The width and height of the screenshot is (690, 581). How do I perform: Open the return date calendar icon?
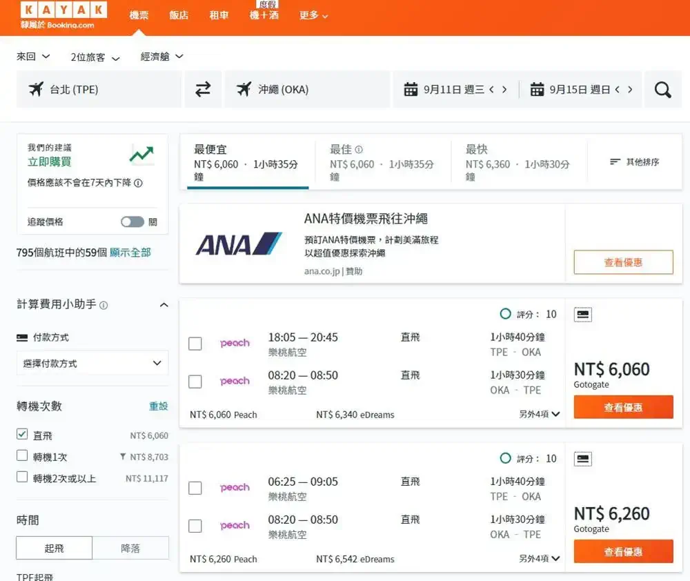click(537, 89)
